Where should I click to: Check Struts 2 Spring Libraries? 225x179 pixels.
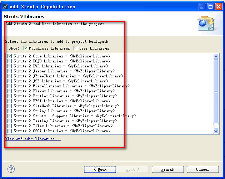point(10,111)
